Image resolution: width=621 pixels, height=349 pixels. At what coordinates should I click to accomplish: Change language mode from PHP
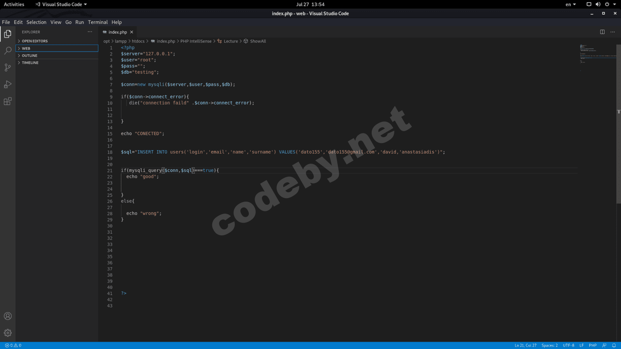click(x=592, y=345)
